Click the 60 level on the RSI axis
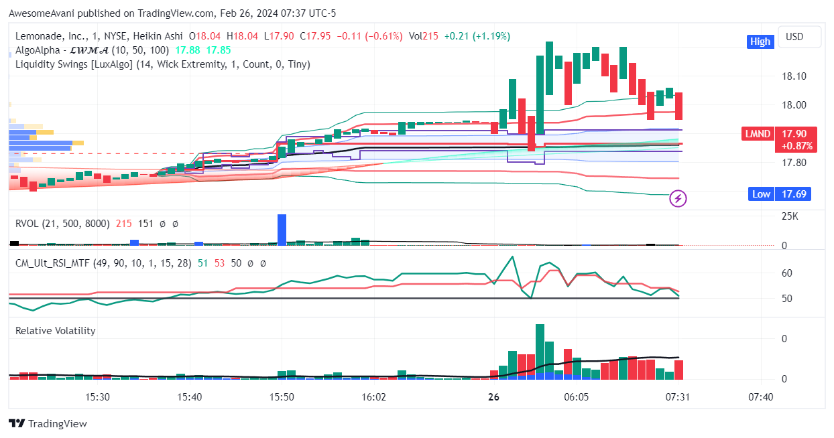 (788, 273)
